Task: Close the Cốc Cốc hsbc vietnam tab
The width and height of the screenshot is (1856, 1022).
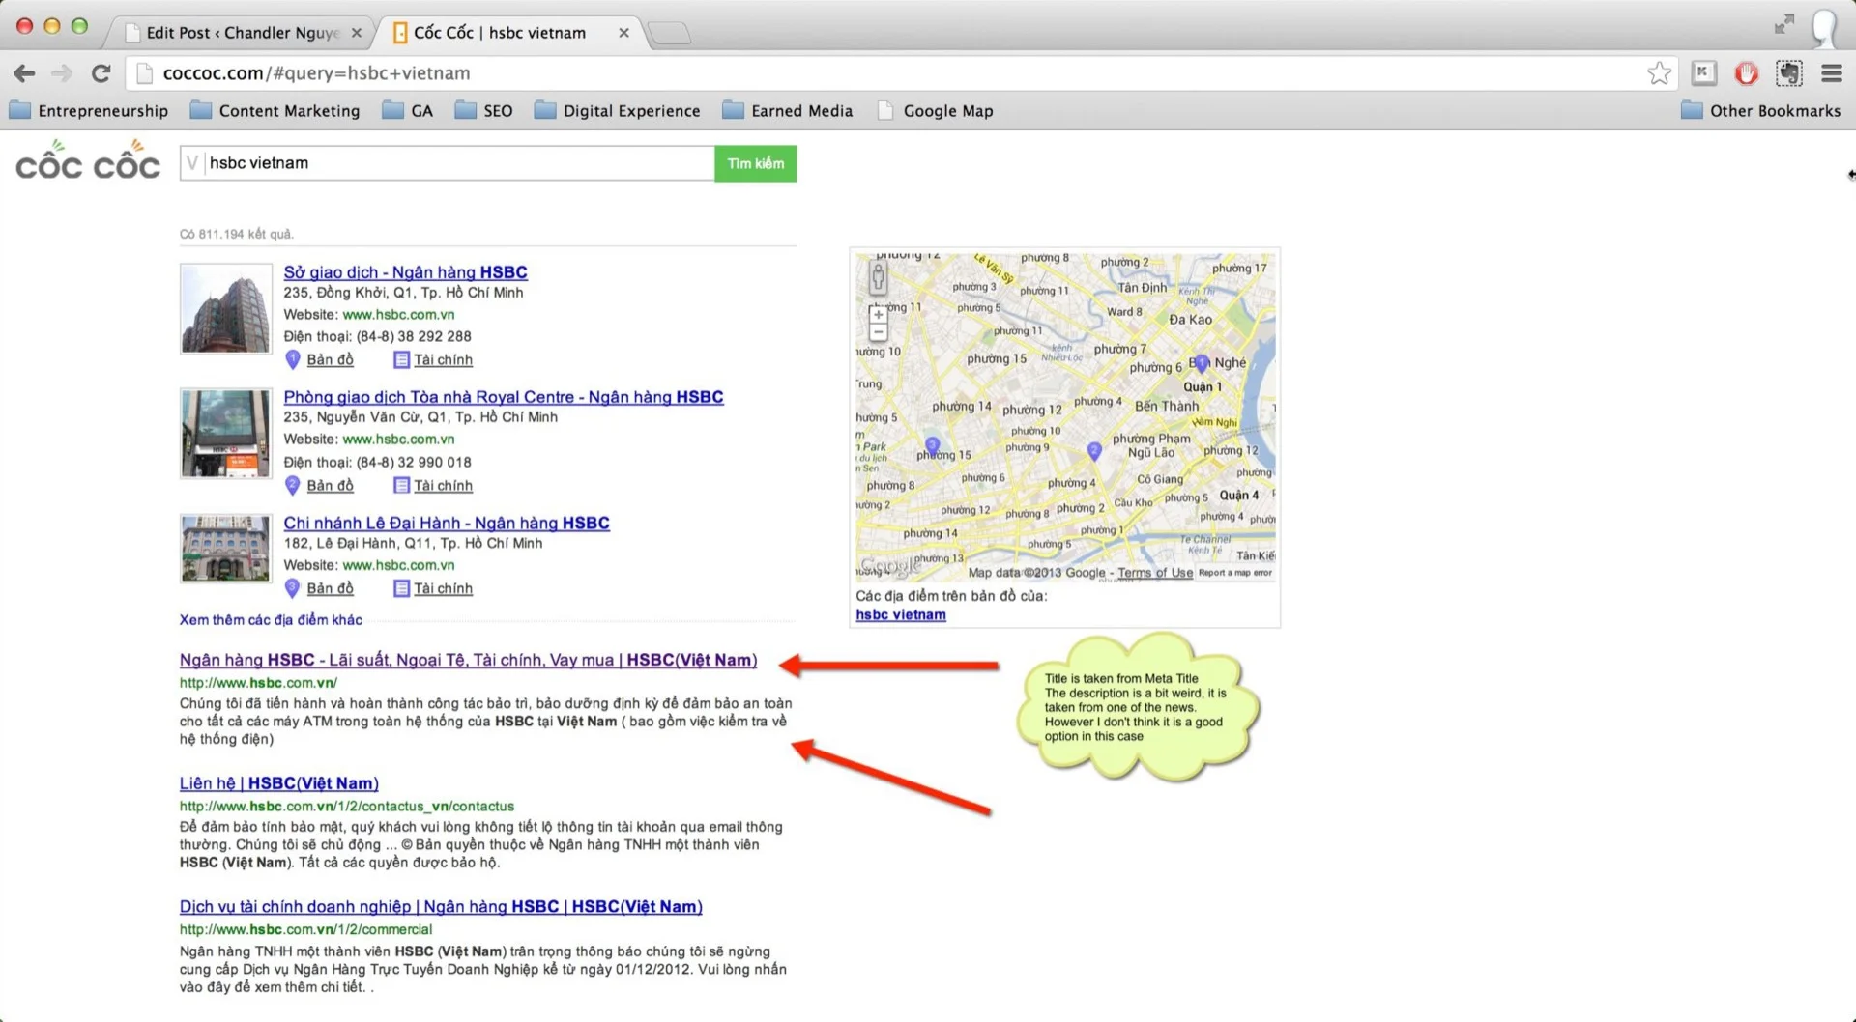Action: tap(623, 33)
